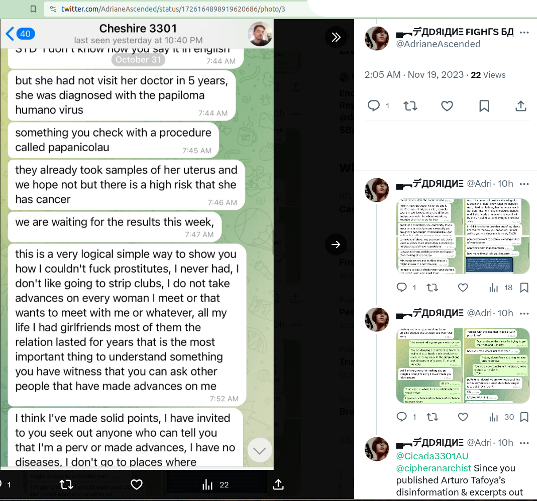
Task: Open the @cipheranarchist mention link
Action: pyautogui.click(x=434, y=468)
